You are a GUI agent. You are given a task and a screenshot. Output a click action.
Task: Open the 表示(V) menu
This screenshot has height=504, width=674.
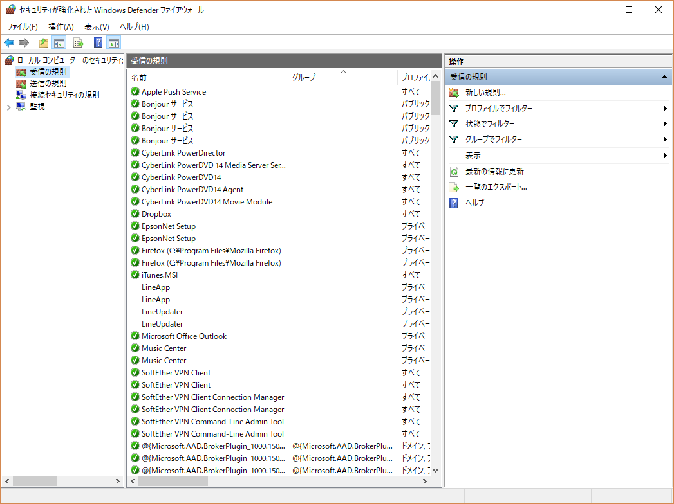97,26
